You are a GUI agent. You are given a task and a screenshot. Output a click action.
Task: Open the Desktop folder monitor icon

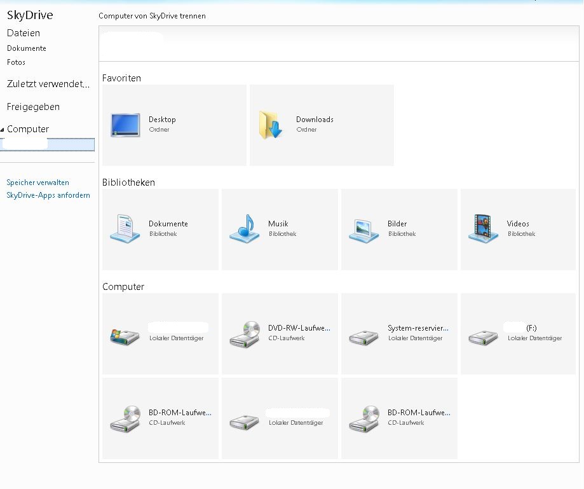[126, 125]
